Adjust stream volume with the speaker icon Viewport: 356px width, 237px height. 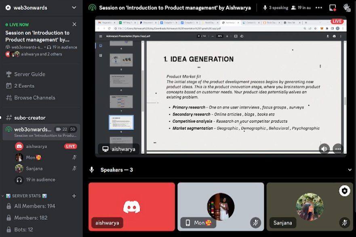(324, 149)
